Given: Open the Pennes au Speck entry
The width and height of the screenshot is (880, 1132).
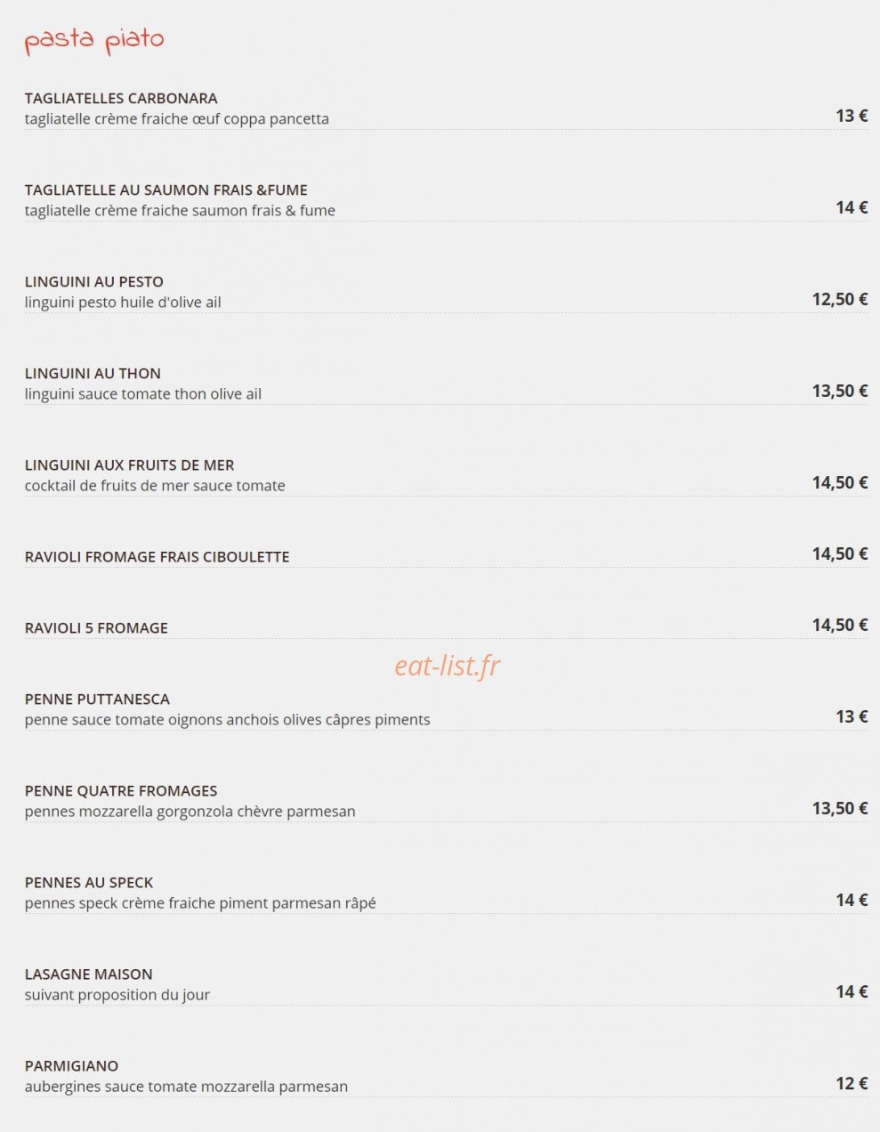Looking at the screenshot, I should [89, 882].
